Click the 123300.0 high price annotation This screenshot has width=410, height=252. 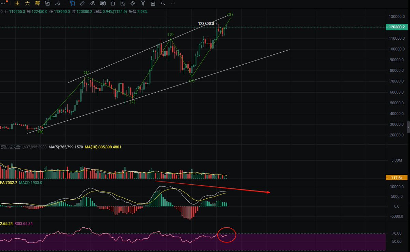206,24
